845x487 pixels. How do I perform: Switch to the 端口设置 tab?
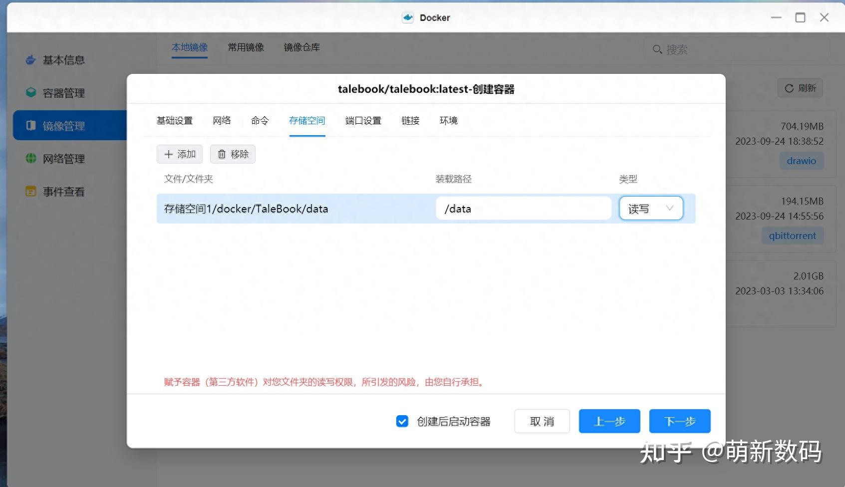(x=363, y=120)
